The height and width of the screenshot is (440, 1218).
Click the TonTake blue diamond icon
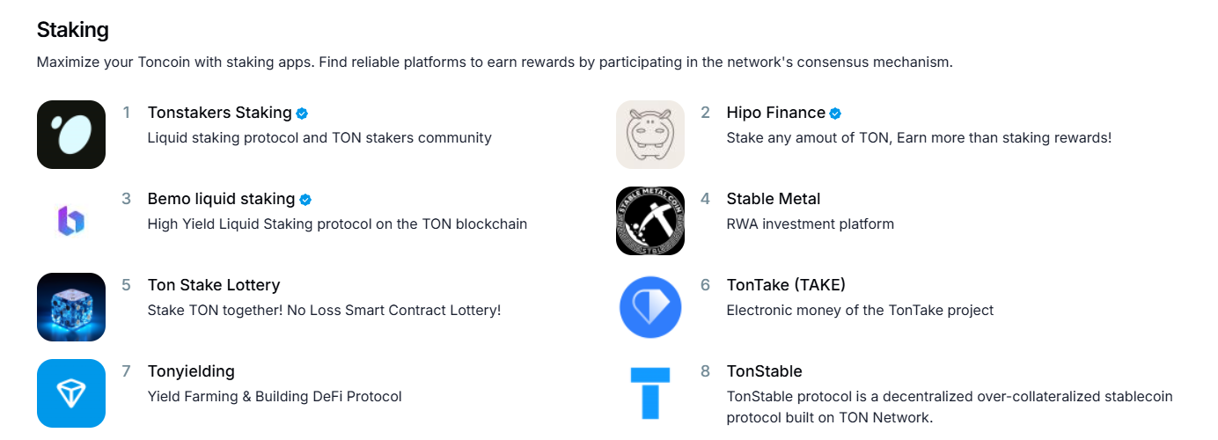pyautogui.click(x=650, y=307)
